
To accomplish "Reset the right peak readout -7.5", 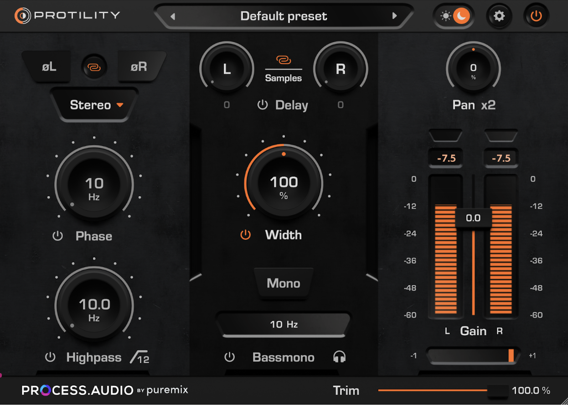I will click(x=501, y=158).
